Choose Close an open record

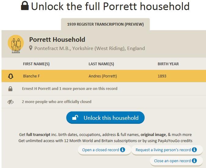(x=172, y=161)
